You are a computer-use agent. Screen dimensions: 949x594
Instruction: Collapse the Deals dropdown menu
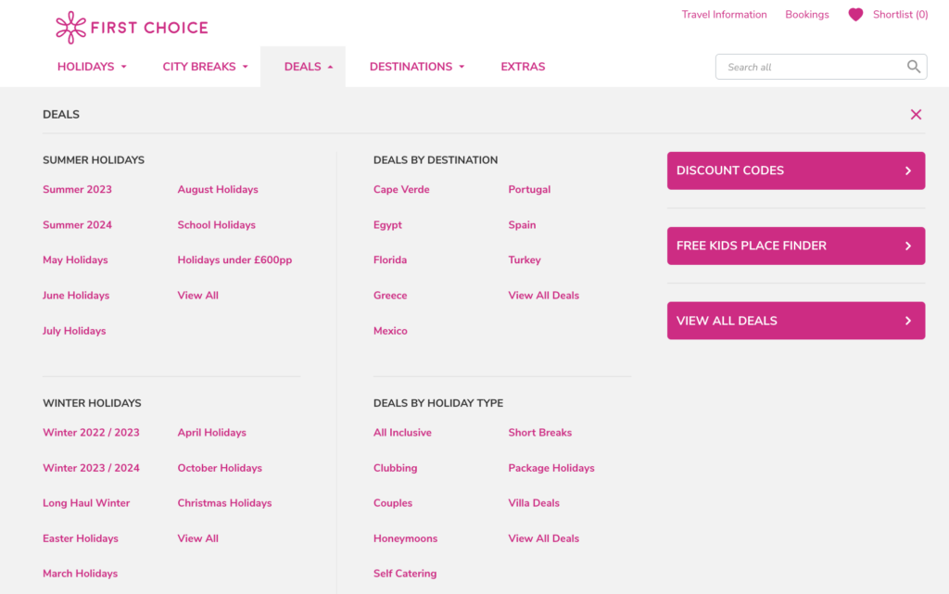point(309,67)
